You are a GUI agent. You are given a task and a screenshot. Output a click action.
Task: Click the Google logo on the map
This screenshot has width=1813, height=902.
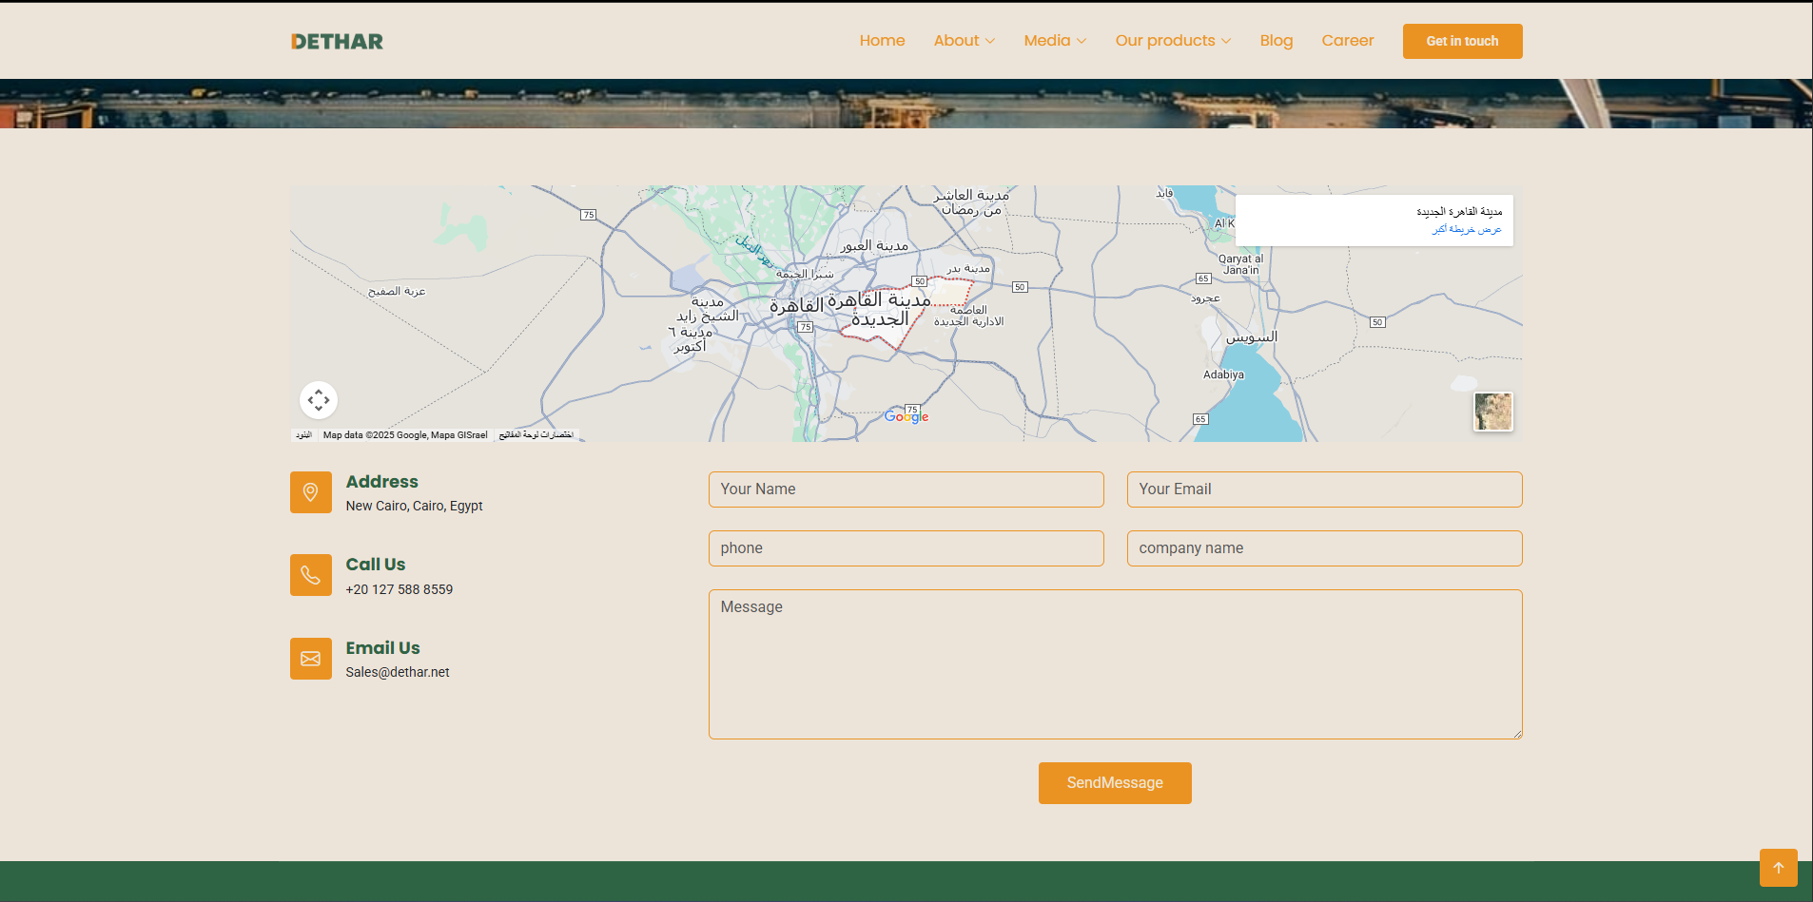click(905, 415)
